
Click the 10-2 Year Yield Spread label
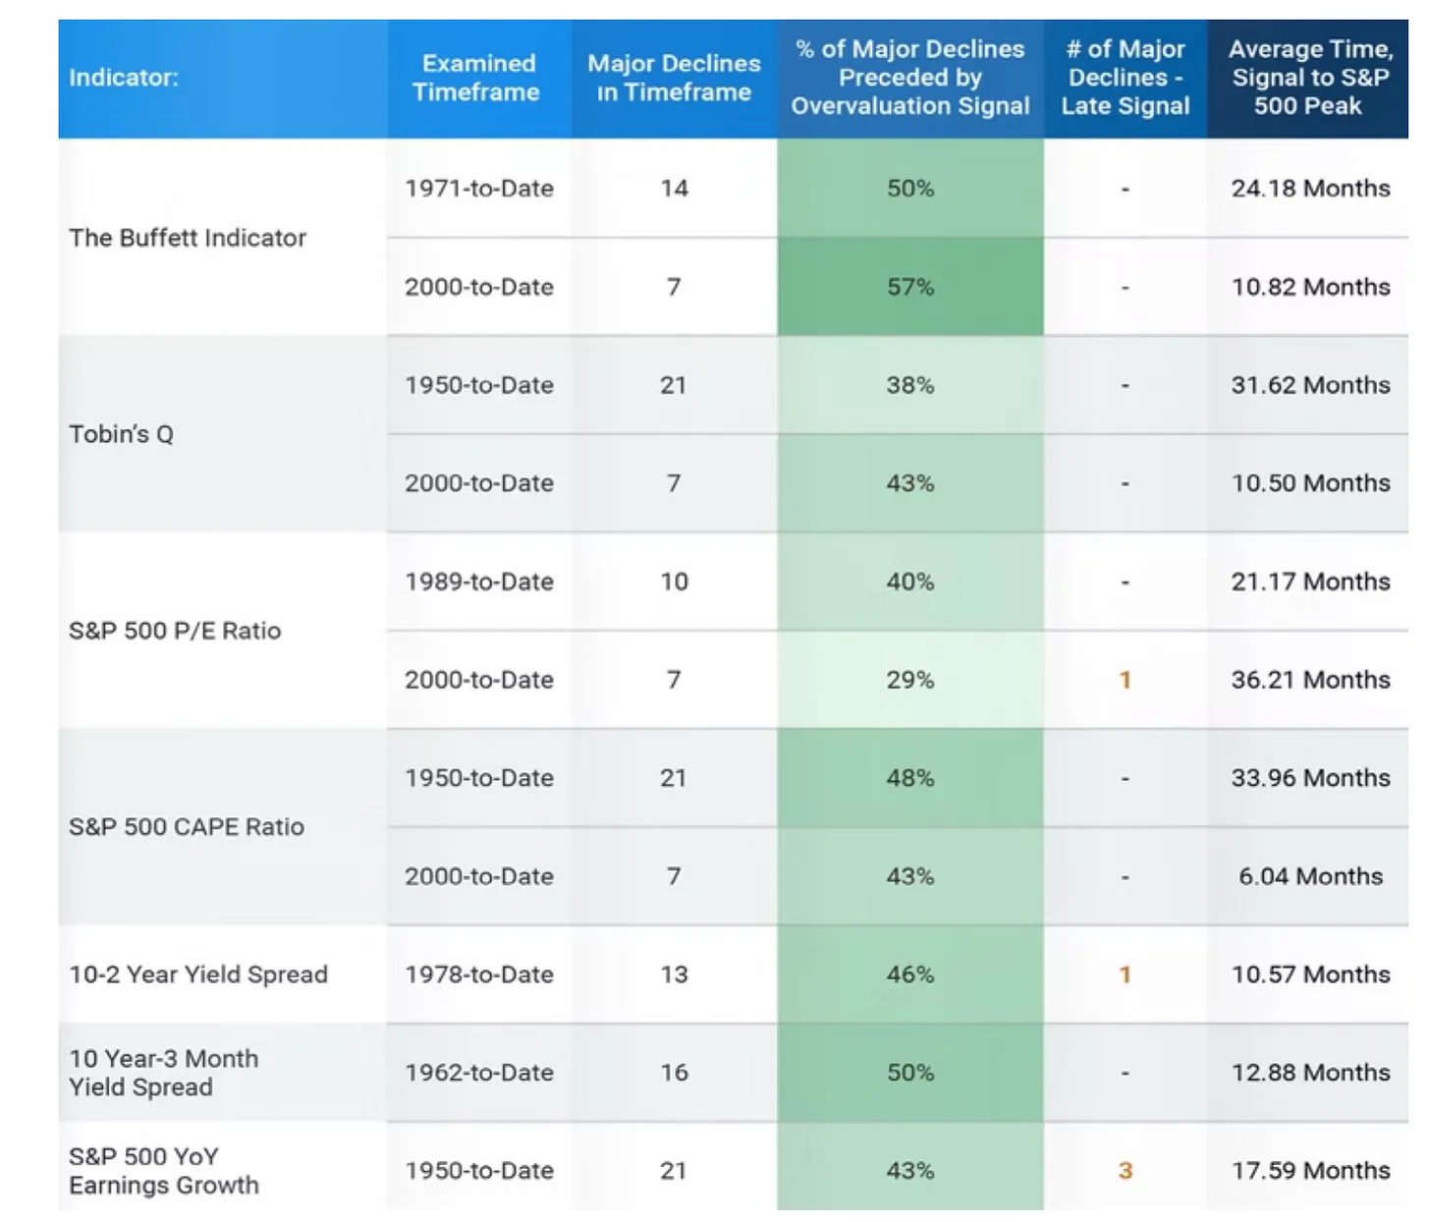point(198,974)
